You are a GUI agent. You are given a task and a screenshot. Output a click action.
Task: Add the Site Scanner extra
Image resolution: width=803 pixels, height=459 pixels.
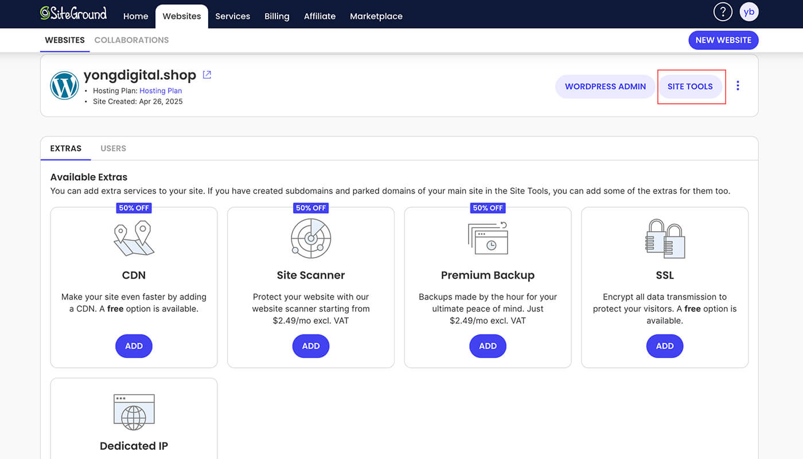click(311, 346)
